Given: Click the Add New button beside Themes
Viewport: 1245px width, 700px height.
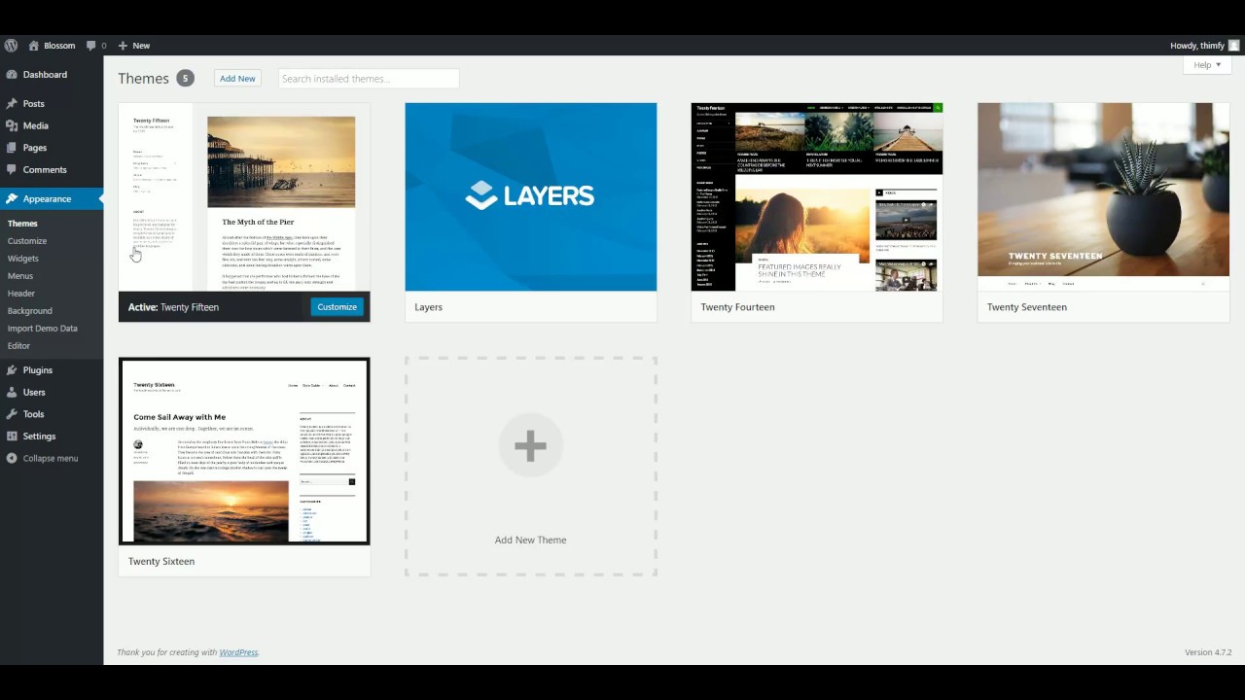Looking at the screenshot, I should click(x=237, y=79).
